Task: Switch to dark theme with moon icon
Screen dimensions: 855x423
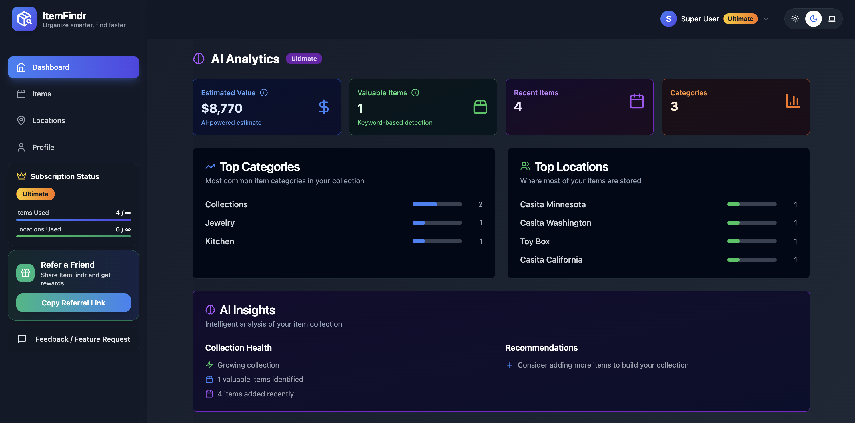Action: pos(814,19)
